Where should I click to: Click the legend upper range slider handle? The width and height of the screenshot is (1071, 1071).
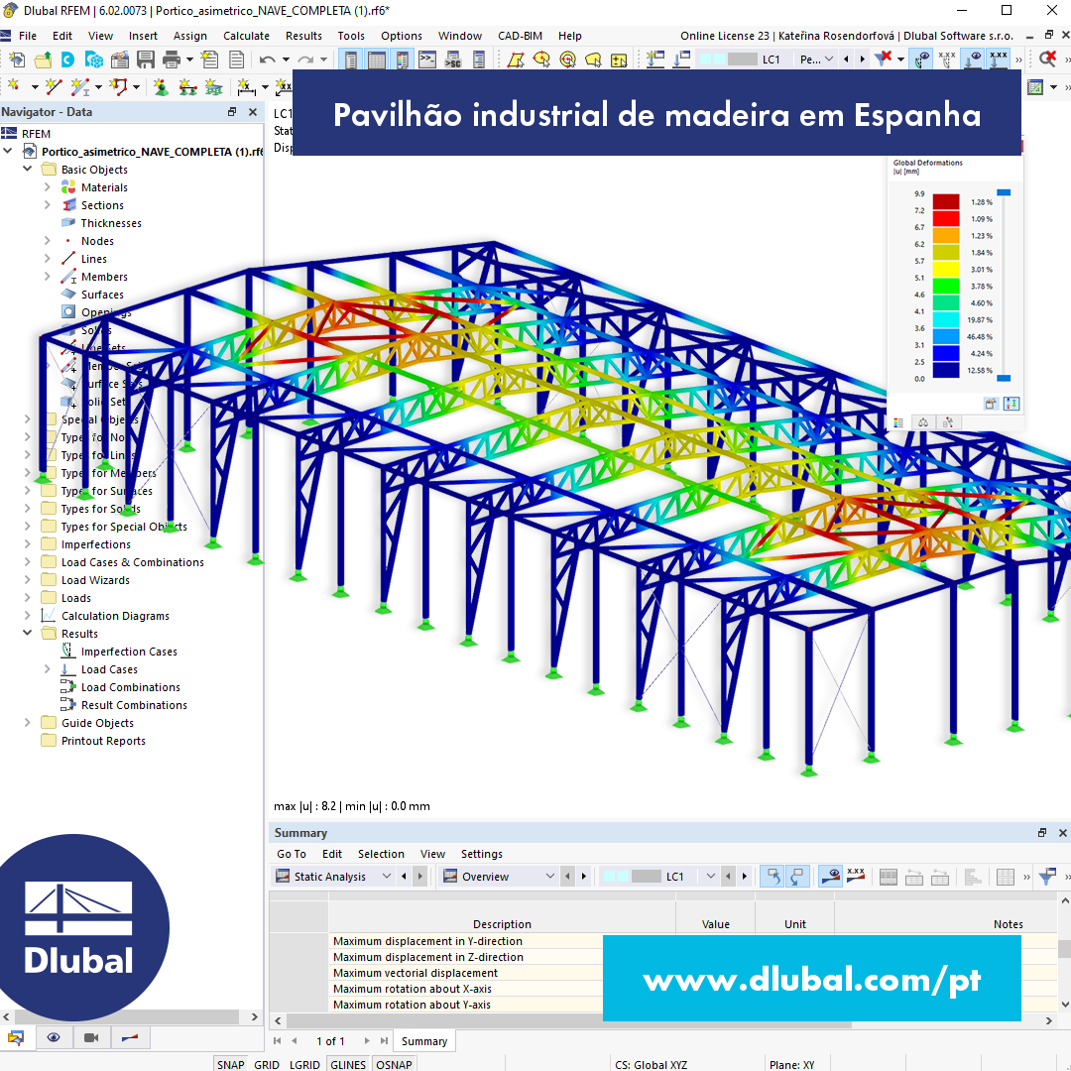coord(1004,193)
